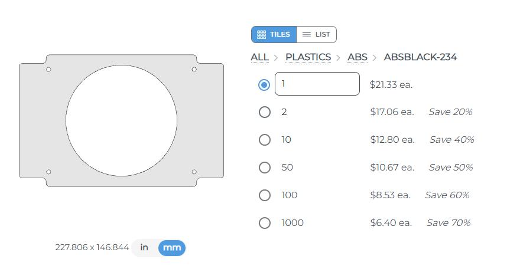The image size is (507, 272).
Task: Go to ALL materials breadcrumb
Action: (259, 57)
